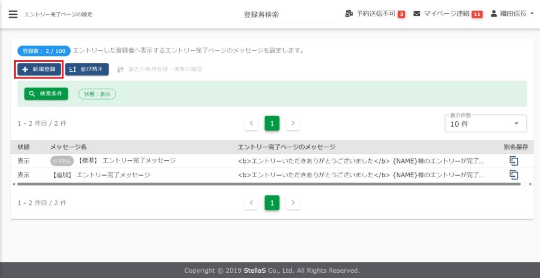
Task: Click the 直近の新規登録・編集の確認 history icon
Action: point(120,69)
